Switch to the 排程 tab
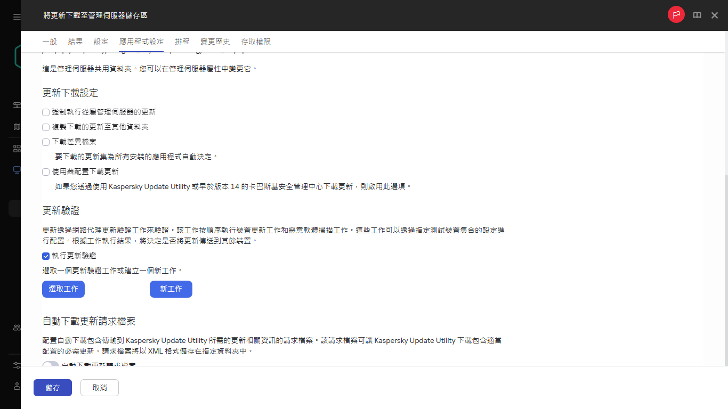Image resolution: width=728 pixels, height=409 pixels. click(x=182, y=41)
